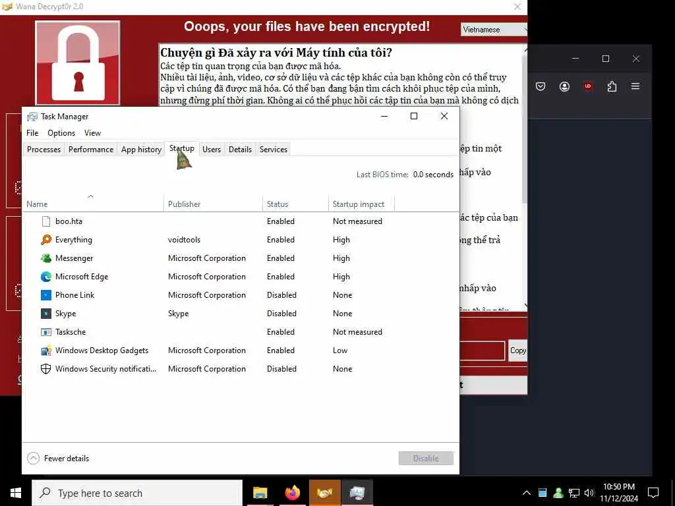Click the blue tray icon beside the hidden-icons arrow
Viewport: 675px width, 506px height.
coord(543,493)
